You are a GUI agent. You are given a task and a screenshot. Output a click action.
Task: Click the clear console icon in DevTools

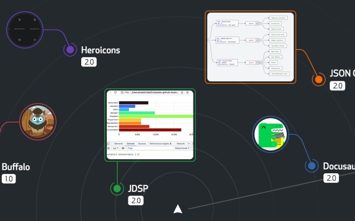[108, 148]
